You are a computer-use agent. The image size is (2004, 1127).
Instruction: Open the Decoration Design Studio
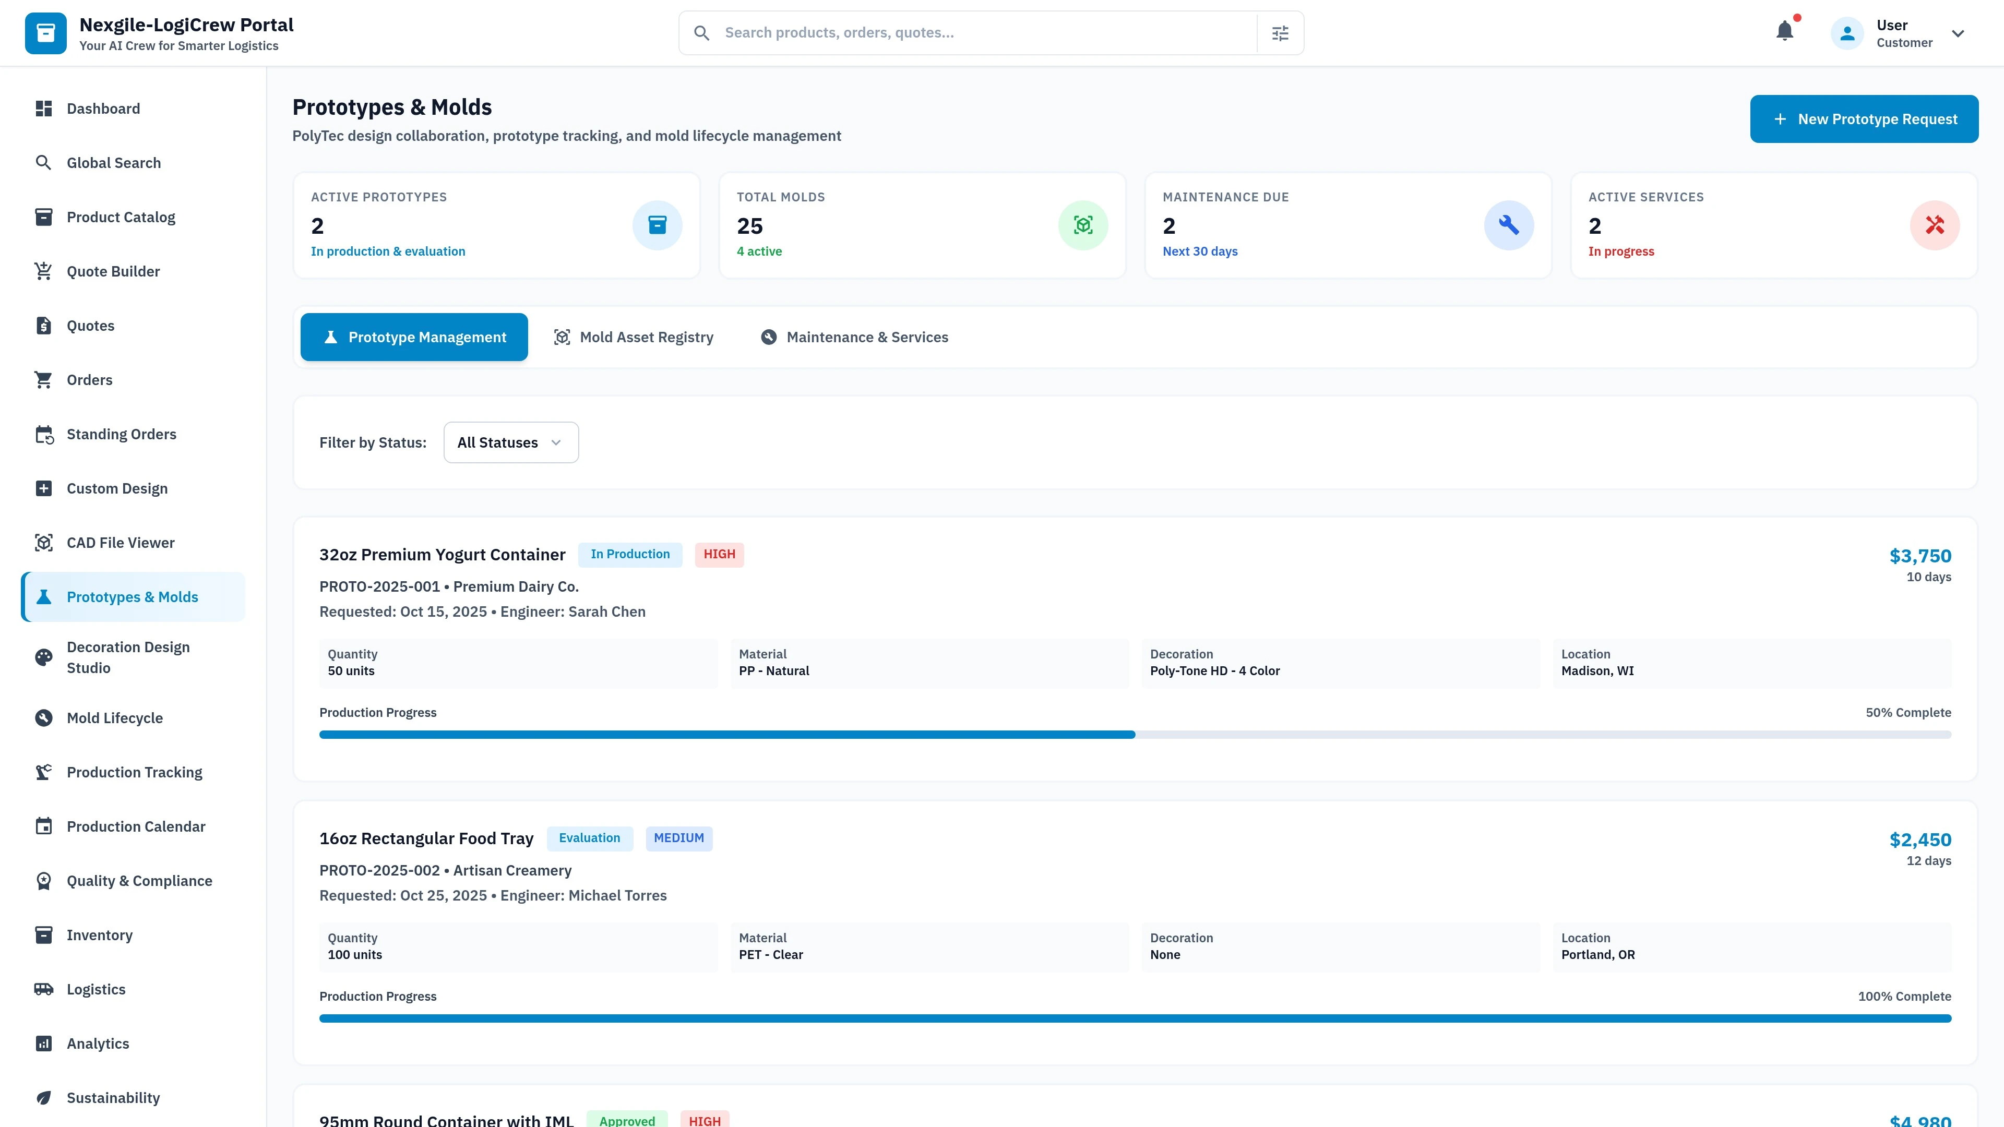click(128, 657)
